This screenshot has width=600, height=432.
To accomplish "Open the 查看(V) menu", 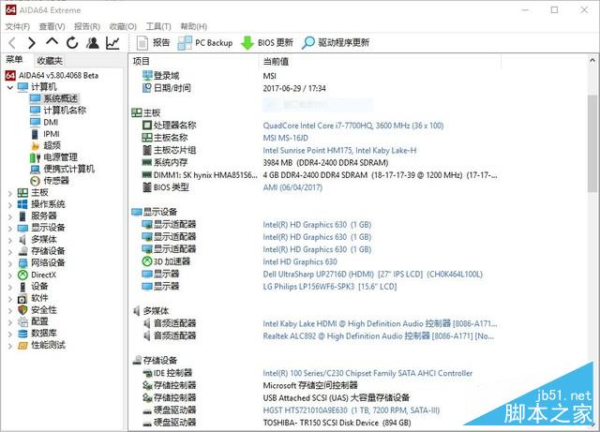I will (52, 26).
